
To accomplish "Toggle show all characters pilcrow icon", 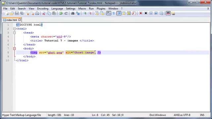I will [114, 13].
